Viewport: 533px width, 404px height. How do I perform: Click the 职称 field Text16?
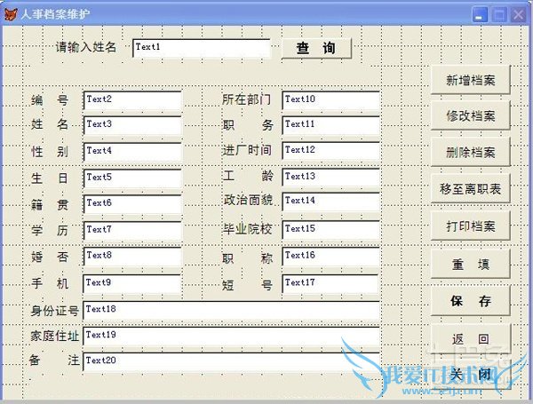pos(330,257)
